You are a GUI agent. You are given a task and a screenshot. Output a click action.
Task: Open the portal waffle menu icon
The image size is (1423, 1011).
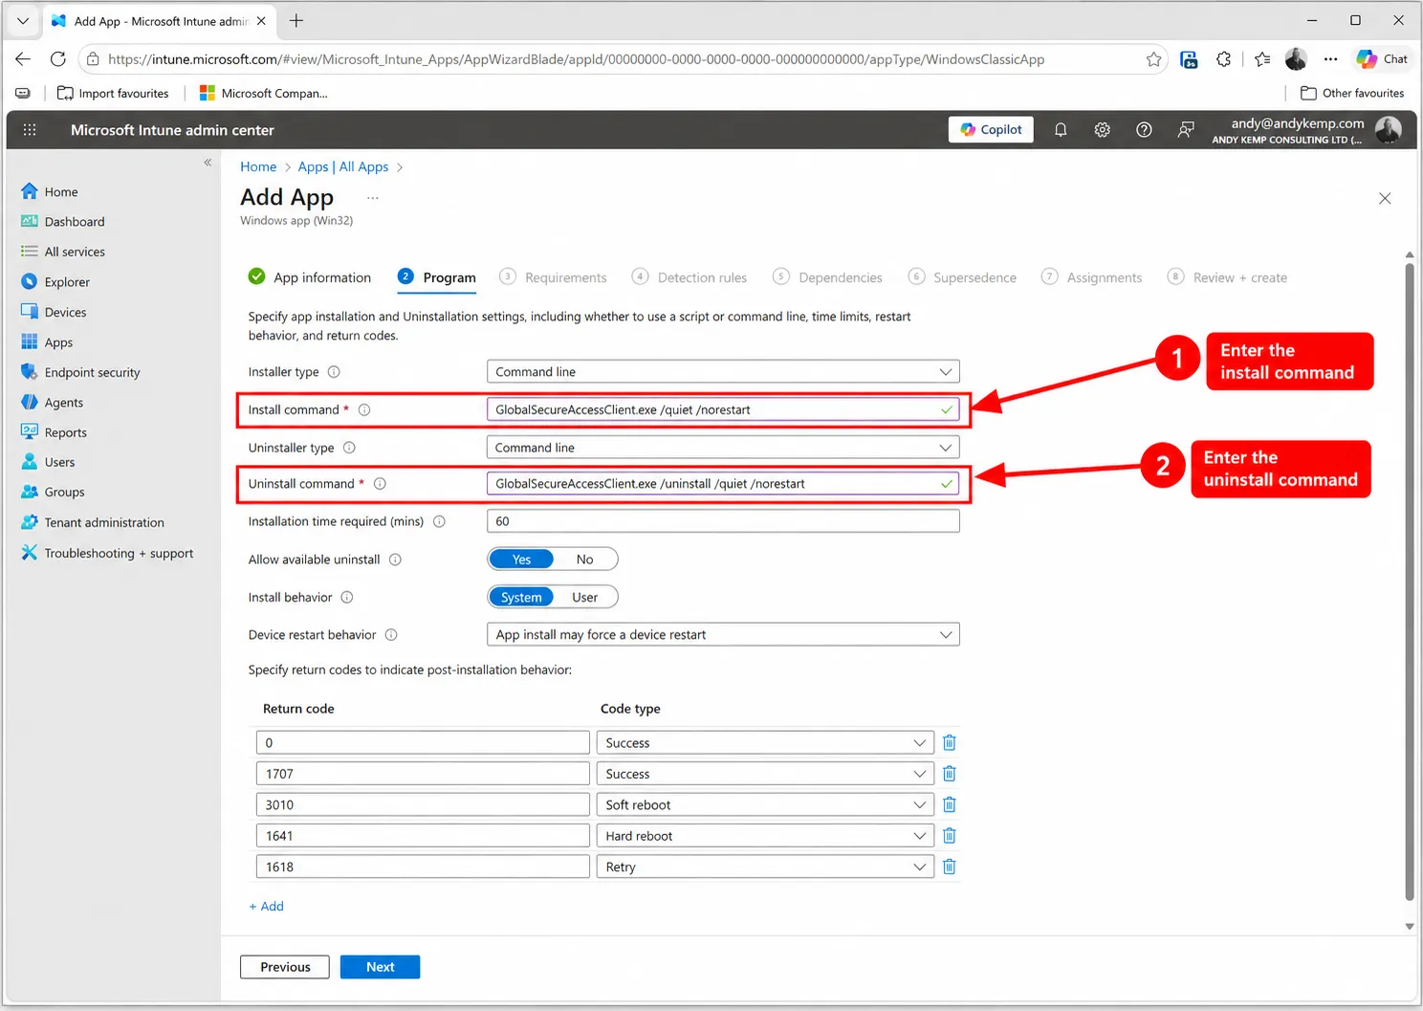tap(30, 130)
